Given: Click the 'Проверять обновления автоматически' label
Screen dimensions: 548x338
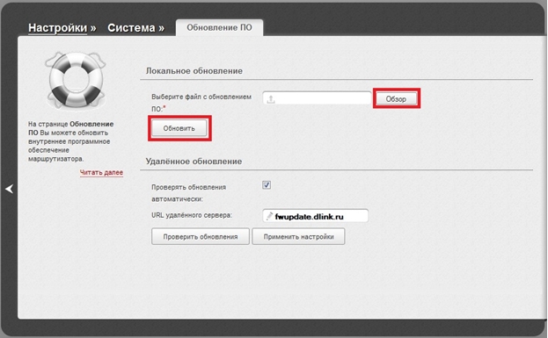Looking at the screenshot, I should 189,193.
